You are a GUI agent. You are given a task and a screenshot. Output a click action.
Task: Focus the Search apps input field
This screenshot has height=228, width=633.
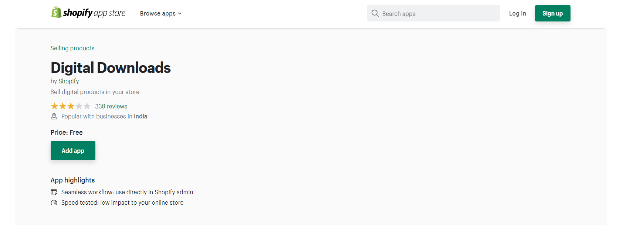433,13
